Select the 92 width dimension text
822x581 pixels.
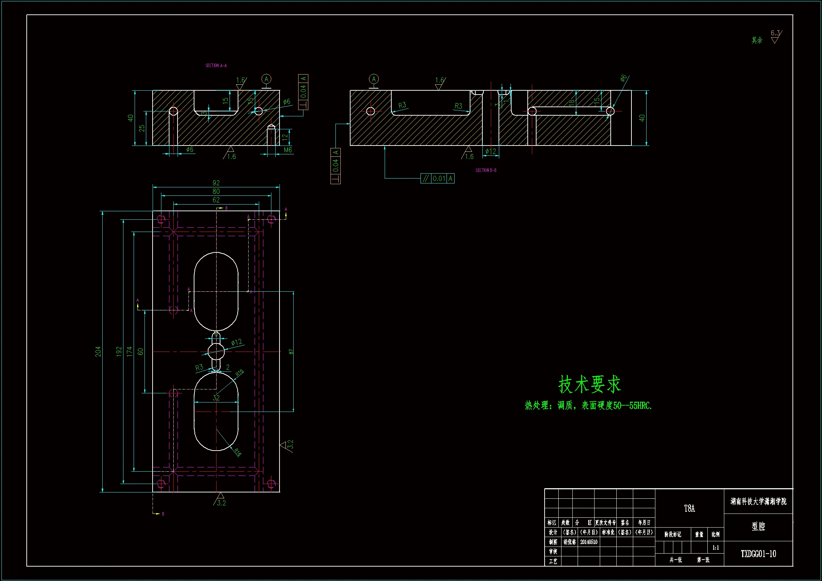tap(216, 183)
